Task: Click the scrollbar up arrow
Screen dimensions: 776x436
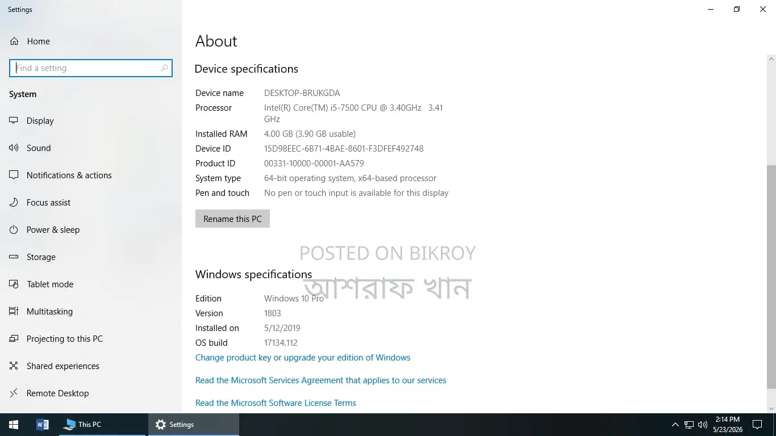Action: tap(771, 58)
